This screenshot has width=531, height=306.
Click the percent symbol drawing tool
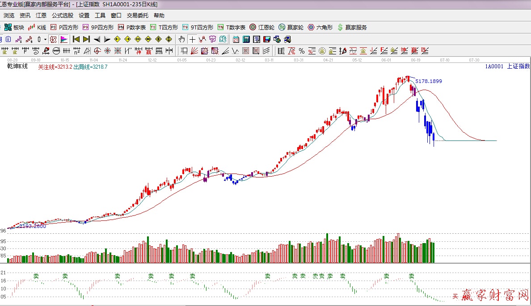coord(302,50)
